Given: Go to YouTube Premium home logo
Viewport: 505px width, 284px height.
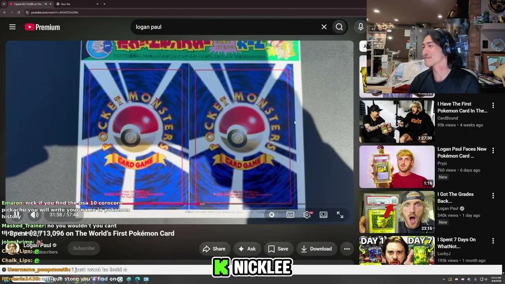Looking at the screenshot, I should [42, 27].
